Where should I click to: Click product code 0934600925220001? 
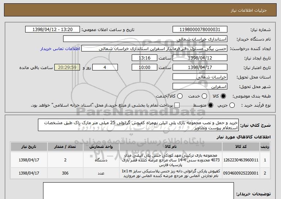click(x=241, y=173)
